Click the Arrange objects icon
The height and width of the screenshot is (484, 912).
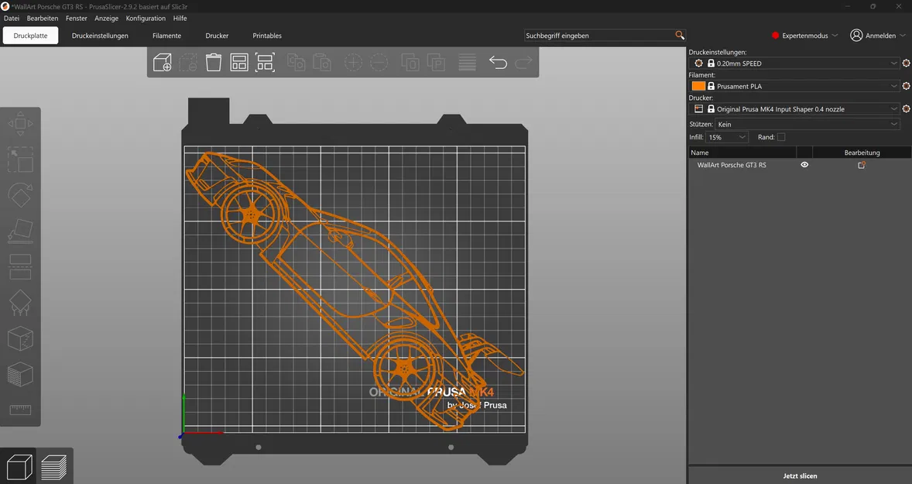click(x=239, y=62)
